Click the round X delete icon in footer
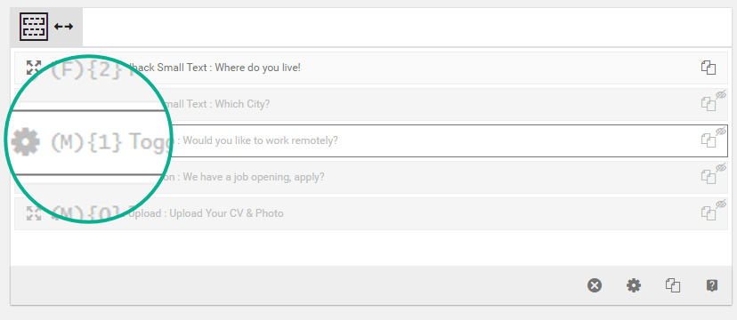The height and width of the screenshot is (320, 737). tap(595, 285)
